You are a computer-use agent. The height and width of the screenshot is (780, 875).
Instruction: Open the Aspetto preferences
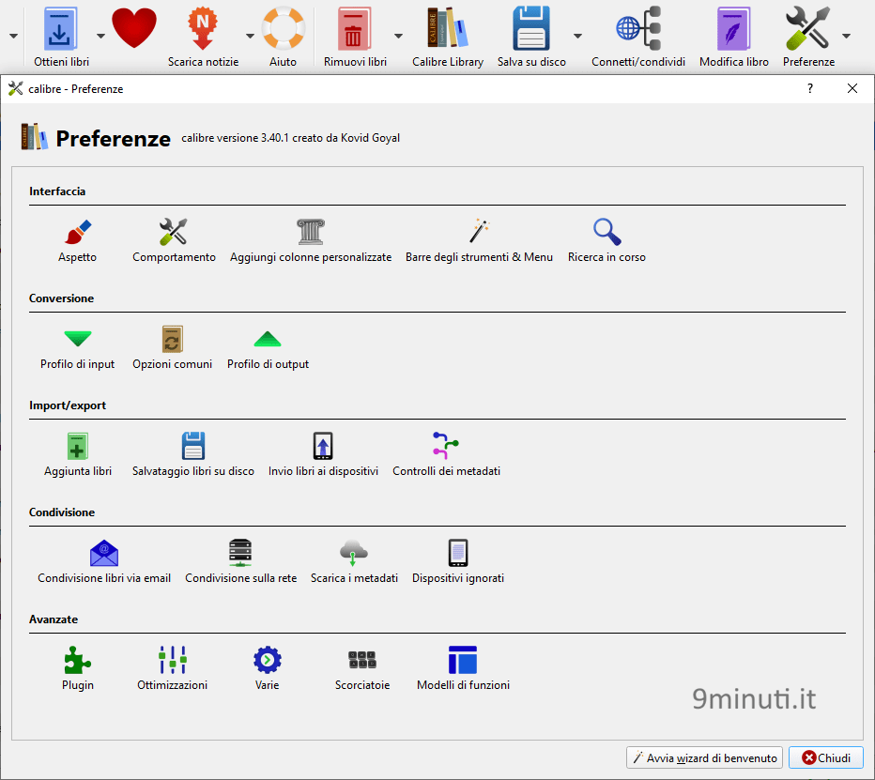pyautogui.click(x=77, y=240)
